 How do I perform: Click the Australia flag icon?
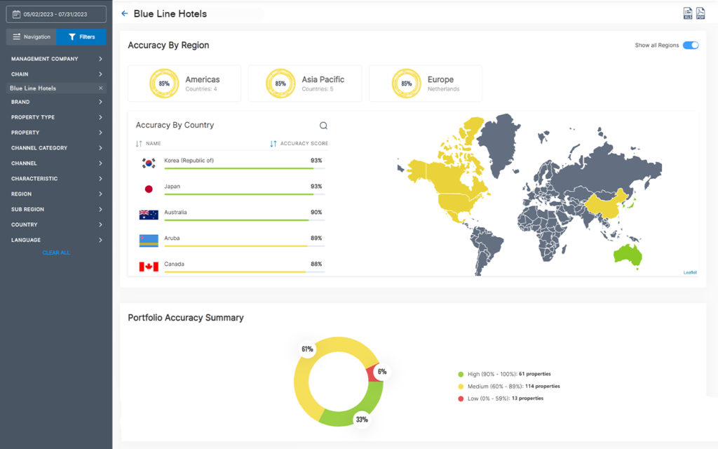(149, 215)
